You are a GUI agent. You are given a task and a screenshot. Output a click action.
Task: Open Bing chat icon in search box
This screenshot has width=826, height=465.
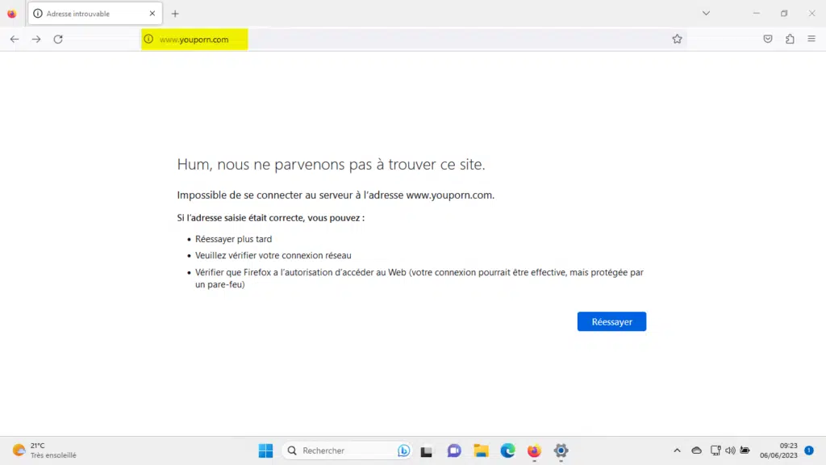coord(403,450)
